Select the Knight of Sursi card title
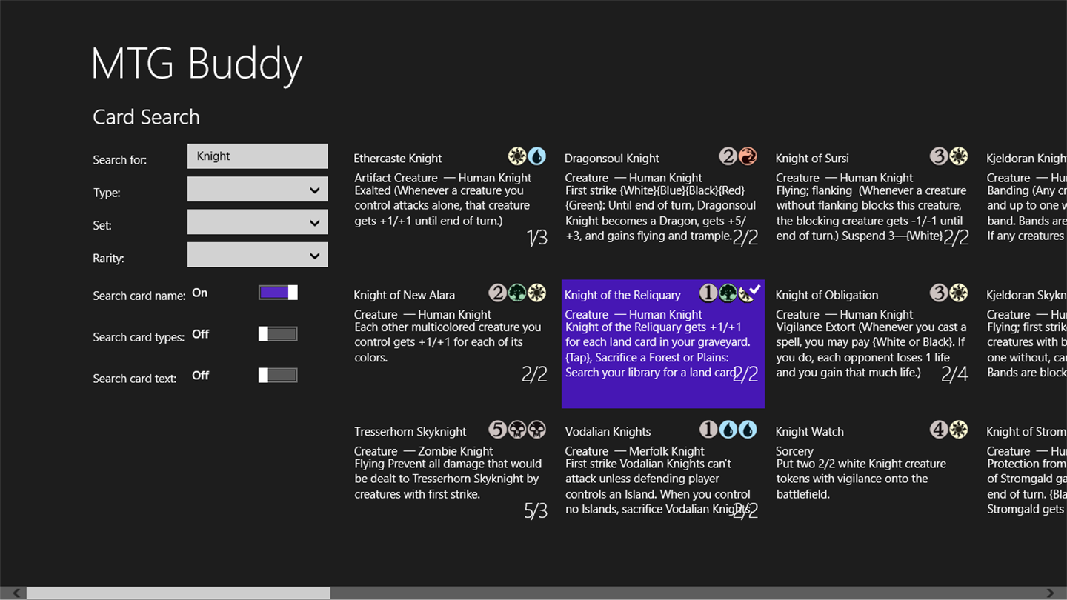Screen dimensions: 1067x600 point(812,158)
